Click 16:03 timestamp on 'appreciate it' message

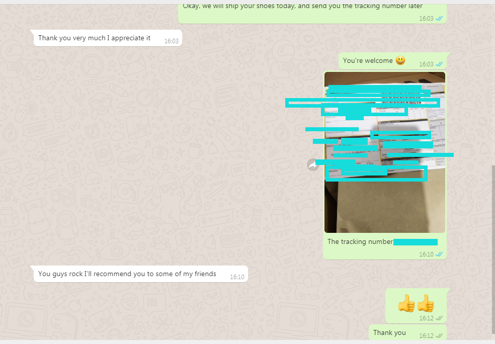[x=171, y=41]
